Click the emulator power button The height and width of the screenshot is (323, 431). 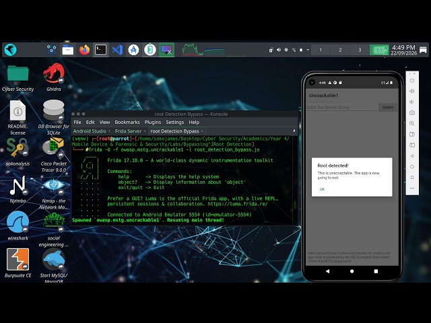411,81
